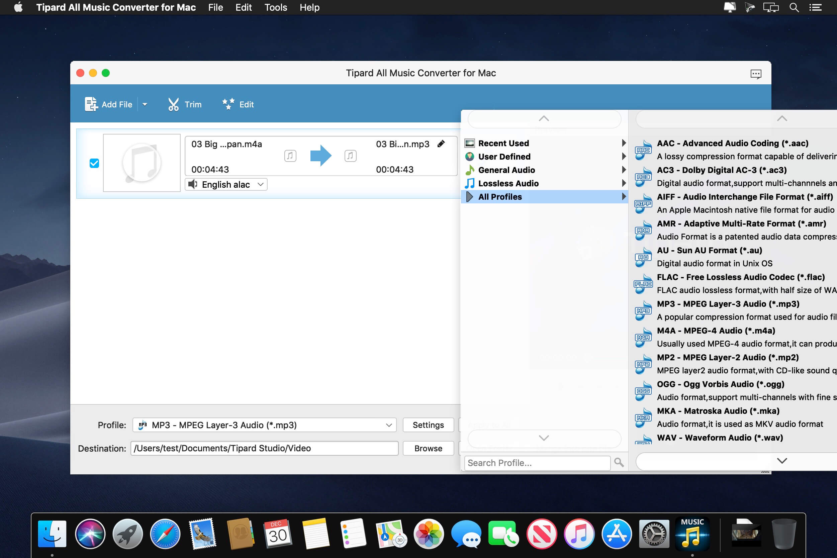The width and height of the screenshot is (837, 558).
Task: Open the Tools menu
Action: pyautogui.click(x=275, y=7)
